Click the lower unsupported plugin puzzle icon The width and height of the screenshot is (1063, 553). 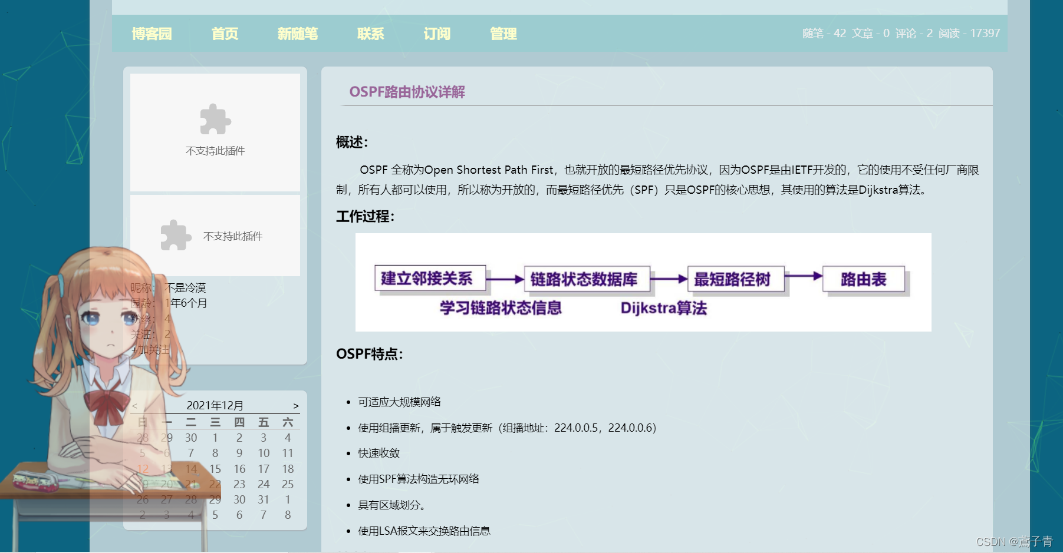pyautogui.click(x=176, y=236)
